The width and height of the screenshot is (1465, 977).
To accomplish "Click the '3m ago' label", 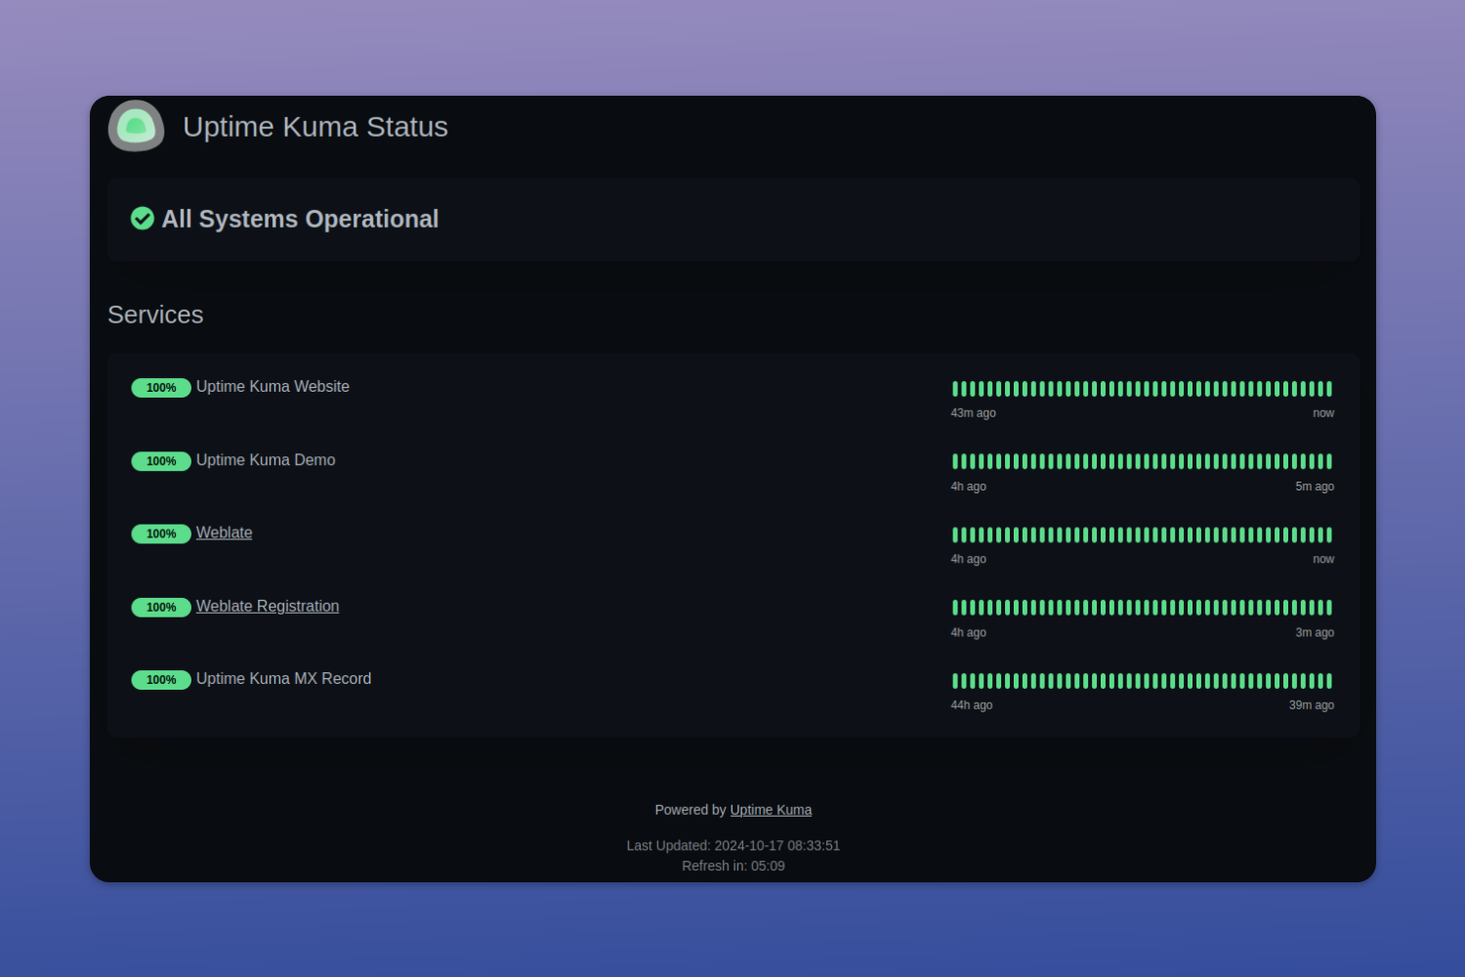I will [1315, 633].
